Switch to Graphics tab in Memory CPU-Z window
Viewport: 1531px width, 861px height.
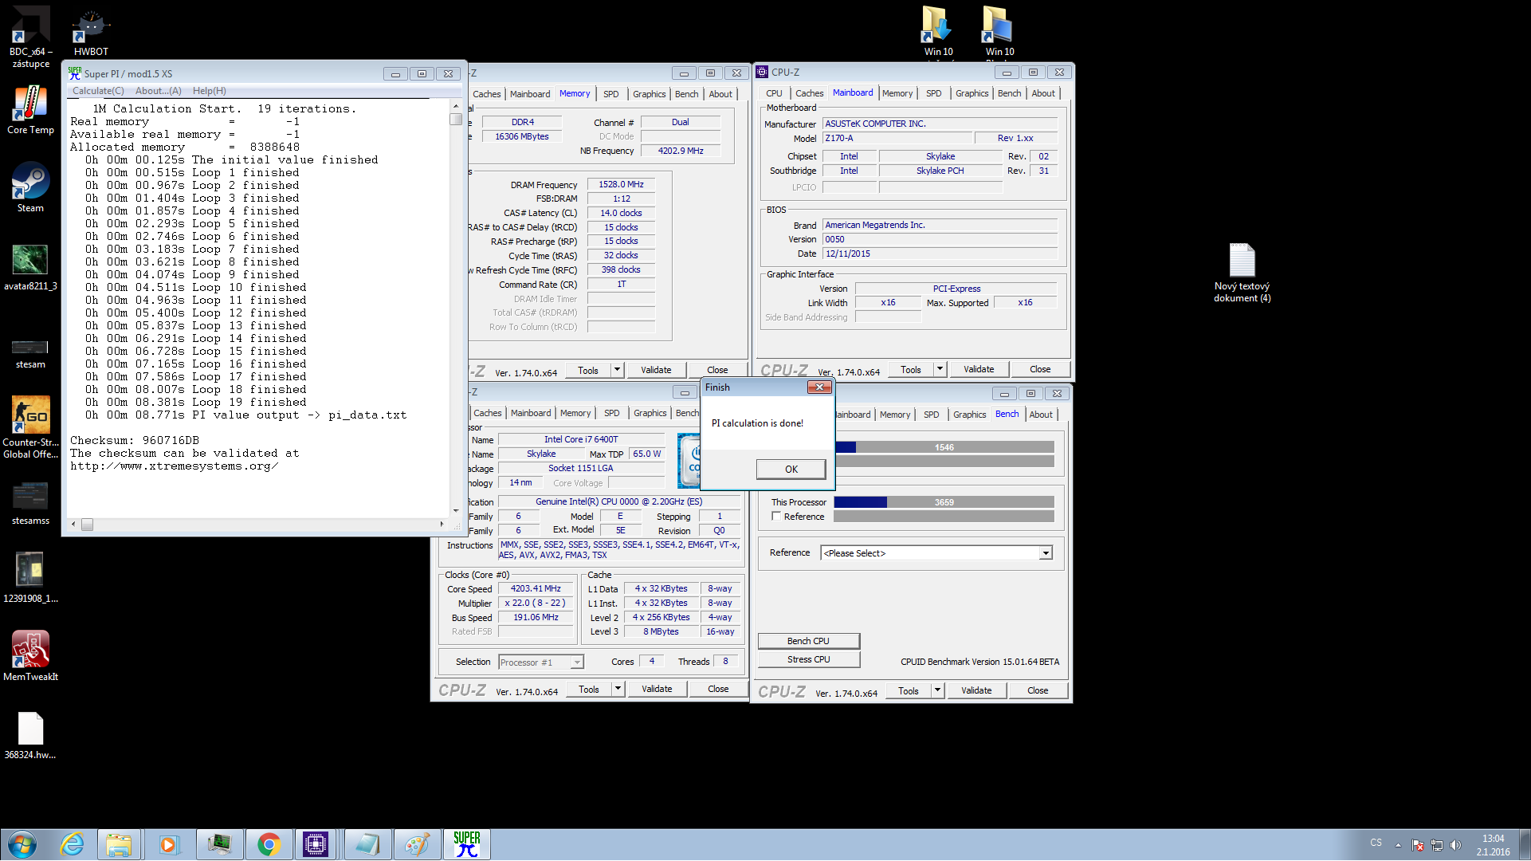click(649, 94)
